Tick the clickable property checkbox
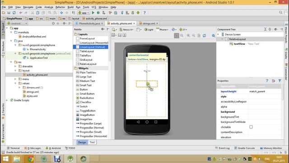Image resolution: width=289 pixels, height=163 pixels. pos(251,127)
